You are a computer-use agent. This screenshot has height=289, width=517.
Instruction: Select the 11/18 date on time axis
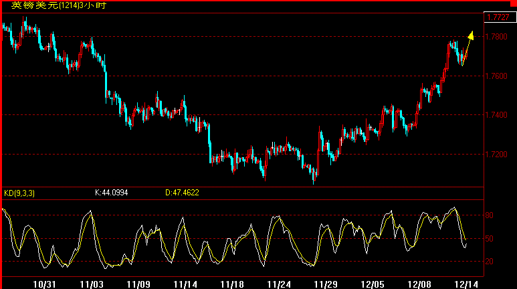232,284
